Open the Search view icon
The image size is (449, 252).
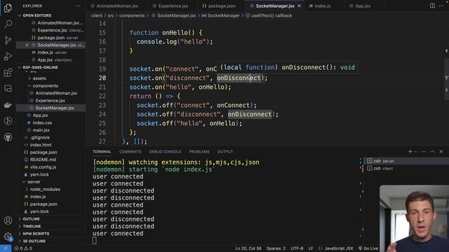(x=8, y=24)
